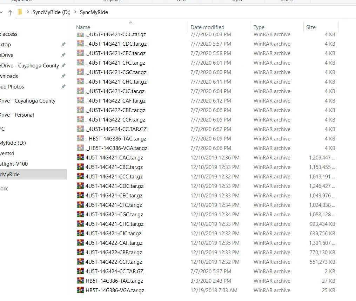Open iCloud Photos in the navigation pane
356x301 pixels.
pos(12,87)
